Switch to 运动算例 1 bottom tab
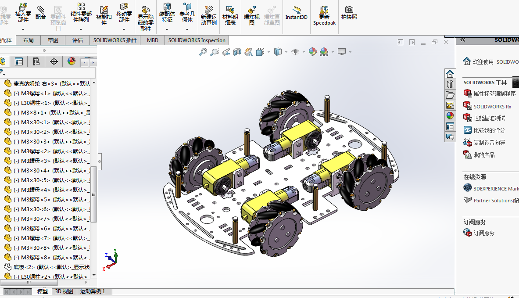This screenshot has height=298, width=519. point(93,291)
